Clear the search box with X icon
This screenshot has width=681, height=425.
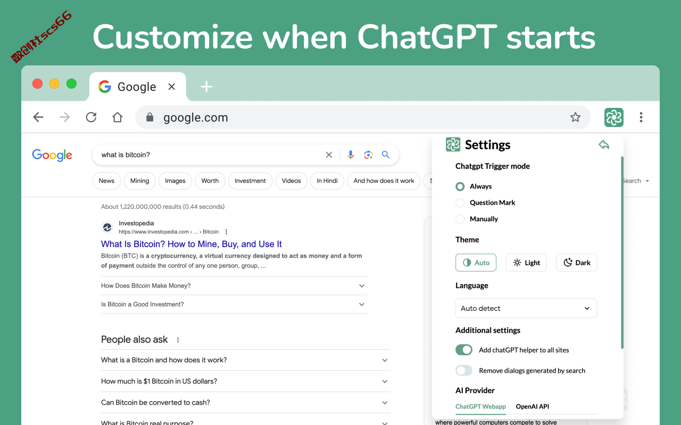click(329, 155)
